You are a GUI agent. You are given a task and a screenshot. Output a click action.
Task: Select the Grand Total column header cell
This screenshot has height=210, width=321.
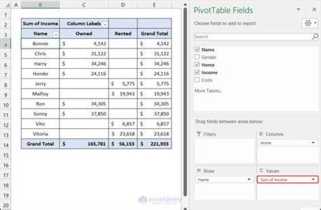154,33
